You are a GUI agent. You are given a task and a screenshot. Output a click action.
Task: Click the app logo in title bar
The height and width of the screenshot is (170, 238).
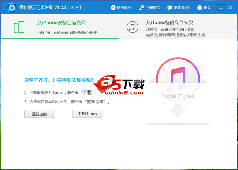click(12, 8)
